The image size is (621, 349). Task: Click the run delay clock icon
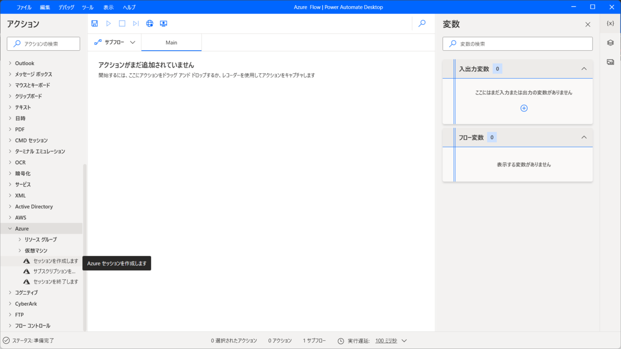(x=341, y=341)
